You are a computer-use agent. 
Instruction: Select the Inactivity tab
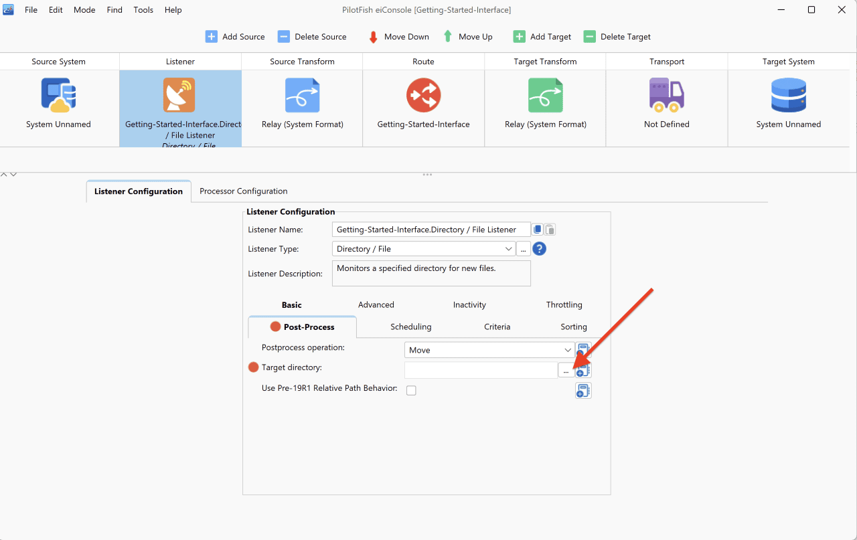click(x=469, y=304)
